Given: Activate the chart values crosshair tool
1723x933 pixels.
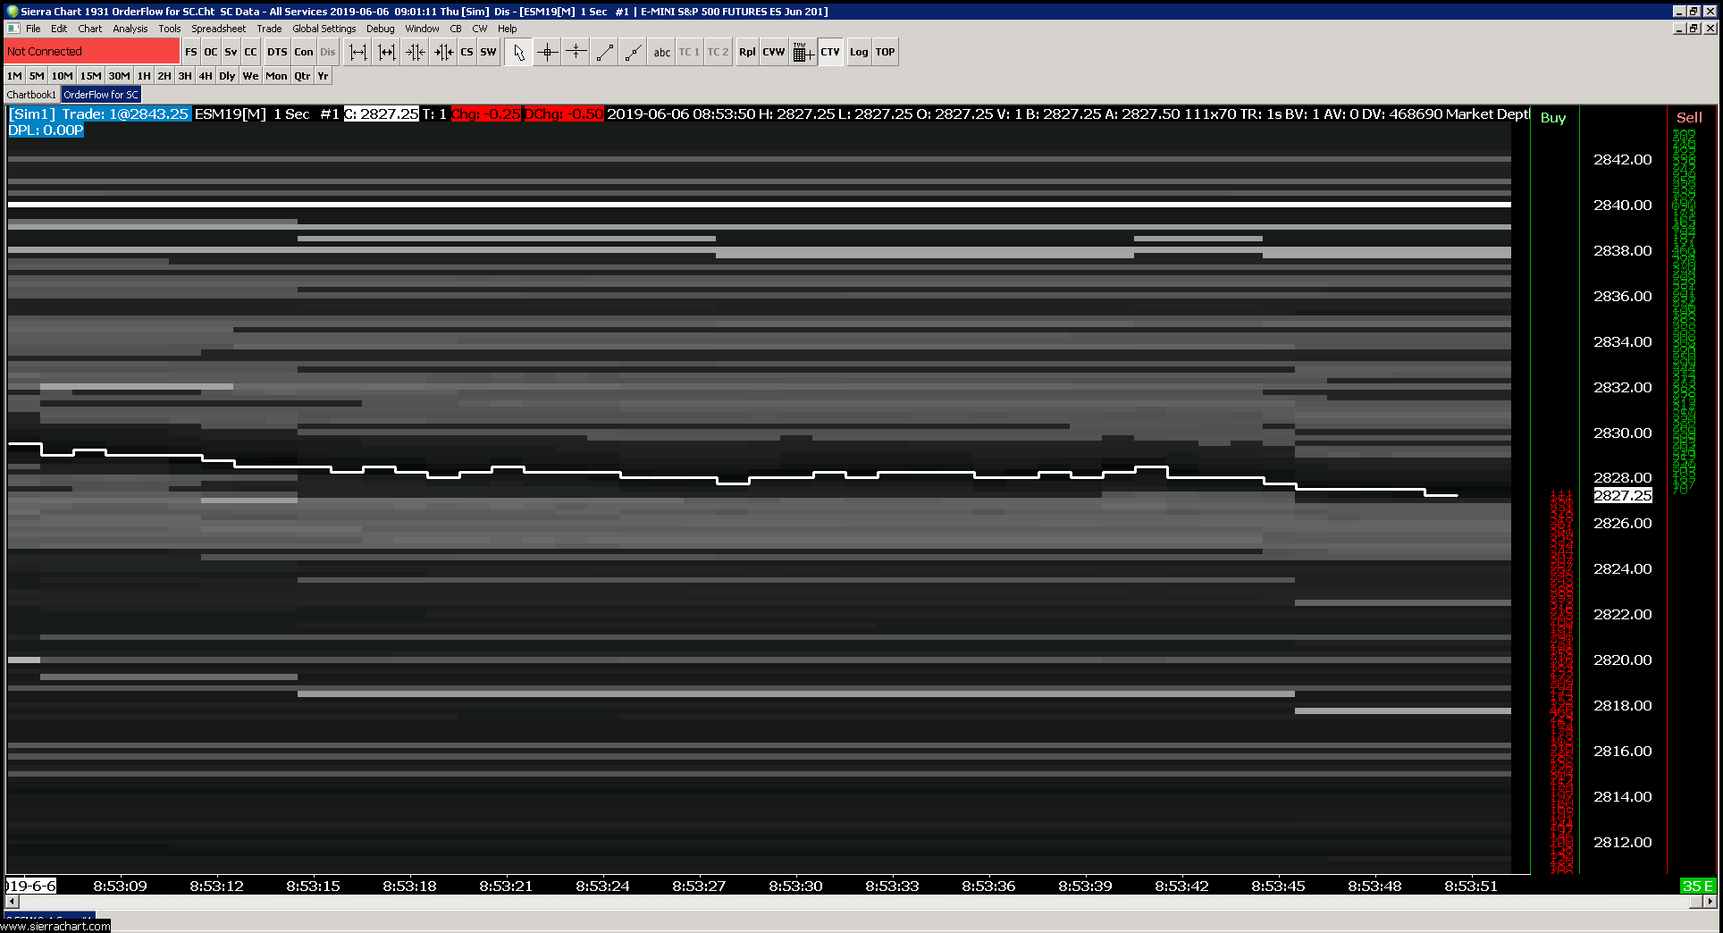Looking at the screenshot, I should [x=547, y=52].
